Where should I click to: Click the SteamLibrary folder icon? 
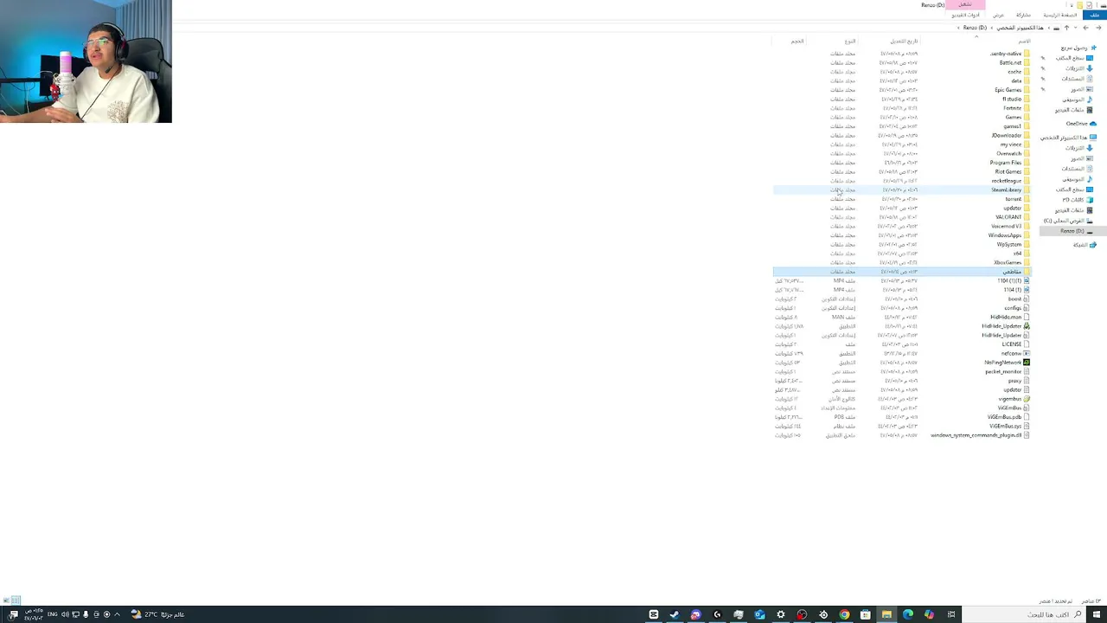pos(1027,189)
